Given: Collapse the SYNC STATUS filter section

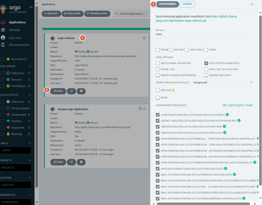Looking at the screenshot, I should pyautogui.click(x=30, y=66).
